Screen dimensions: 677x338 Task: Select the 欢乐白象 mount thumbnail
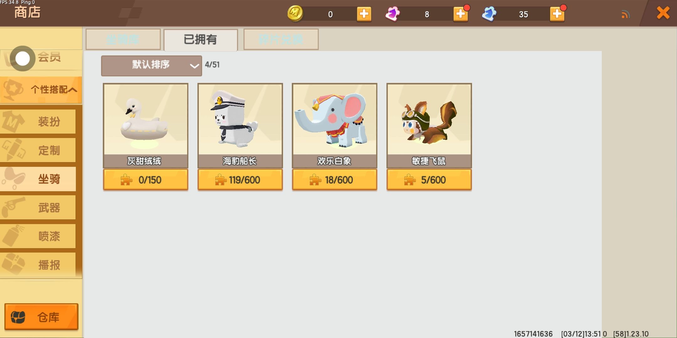click(334, 119)
